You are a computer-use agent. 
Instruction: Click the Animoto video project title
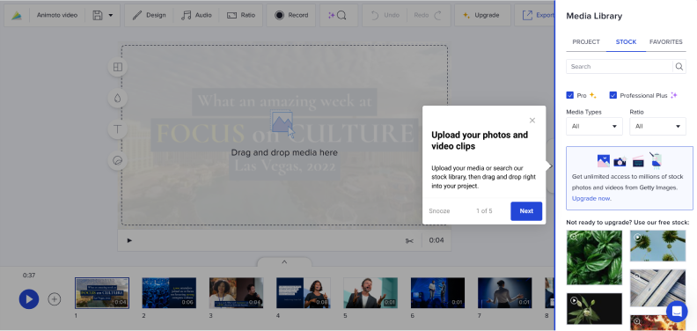tap(57, 15)
